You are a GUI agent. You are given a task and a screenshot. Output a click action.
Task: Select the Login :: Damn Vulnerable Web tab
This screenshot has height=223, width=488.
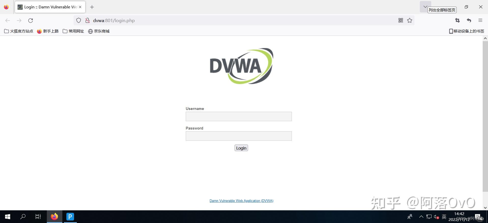click(50, 7)
